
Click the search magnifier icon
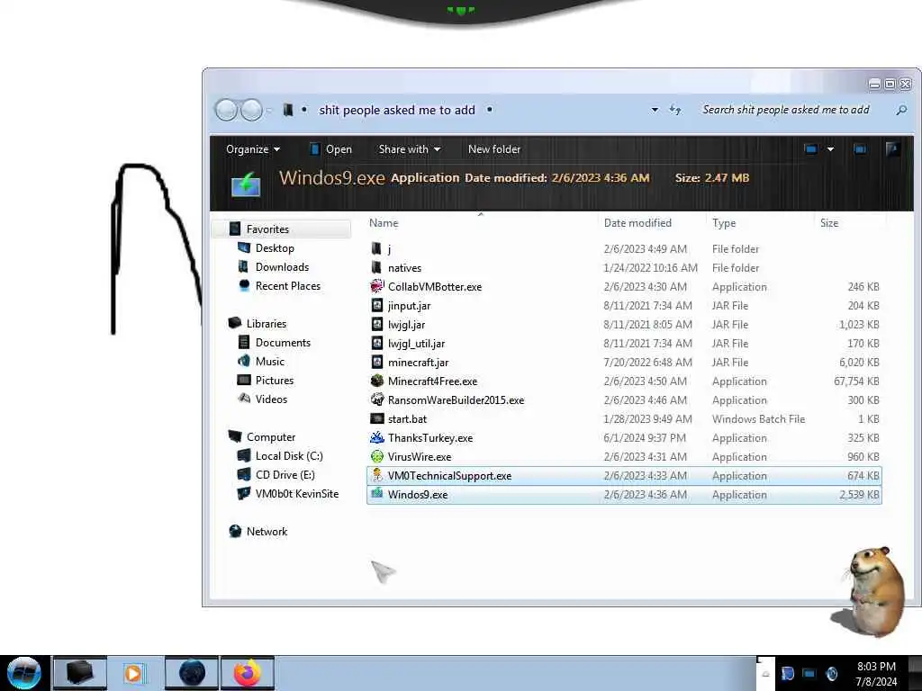[900, 110]
